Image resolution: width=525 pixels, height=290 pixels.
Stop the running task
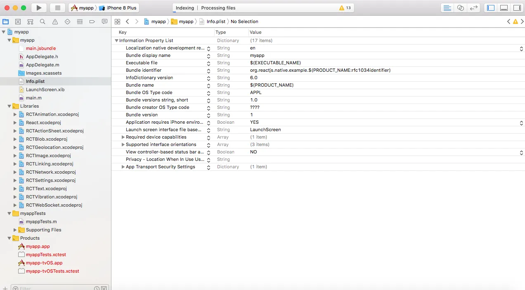[58, 8]
